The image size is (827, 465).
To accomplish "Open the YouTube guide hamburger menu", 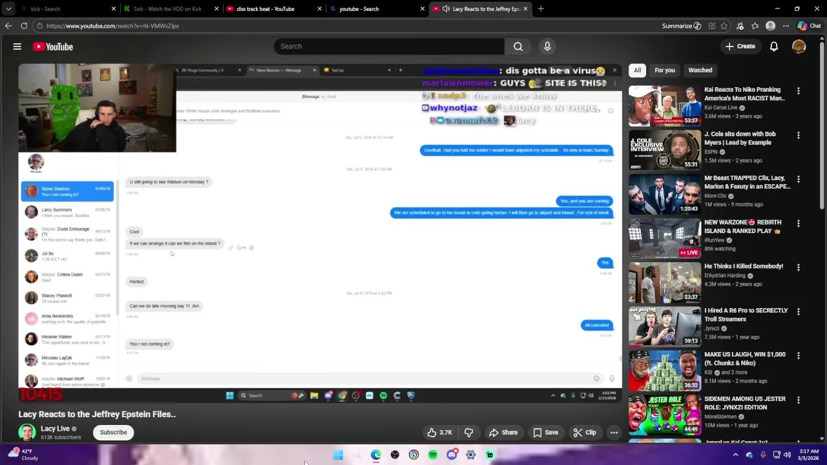I will (17, 46).
